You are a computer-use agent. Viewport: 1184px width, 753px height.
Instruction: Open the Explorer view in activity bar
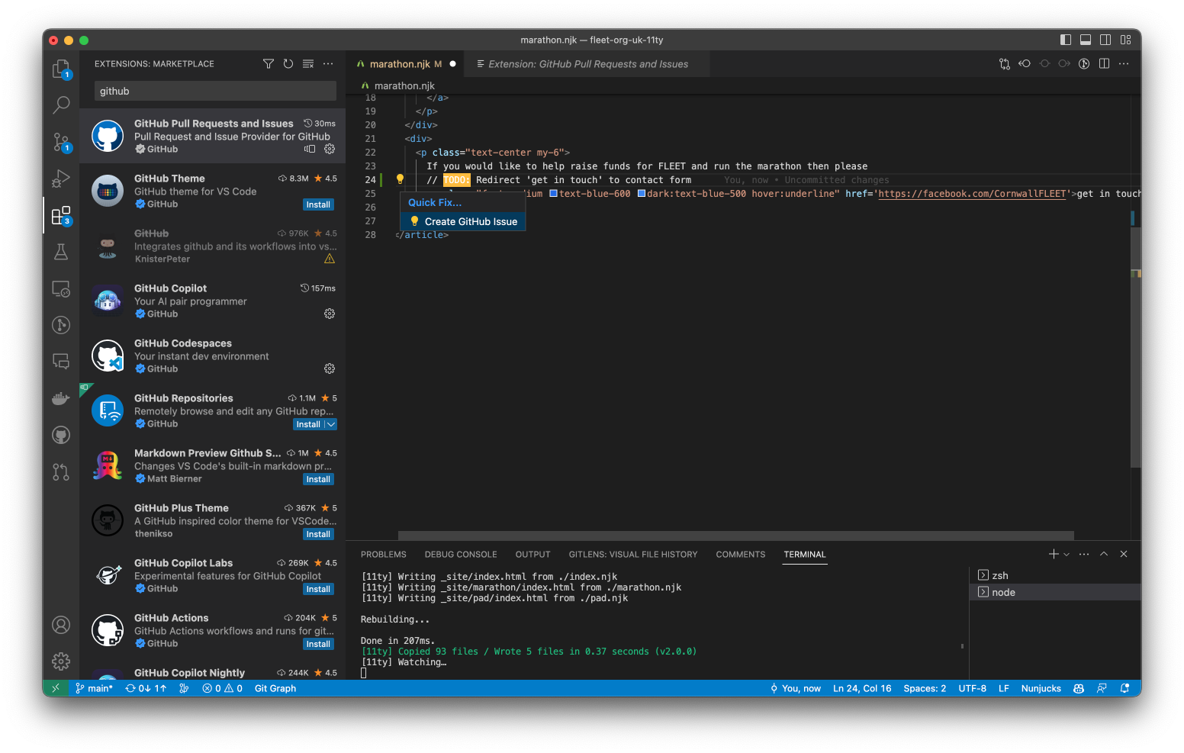61,69
